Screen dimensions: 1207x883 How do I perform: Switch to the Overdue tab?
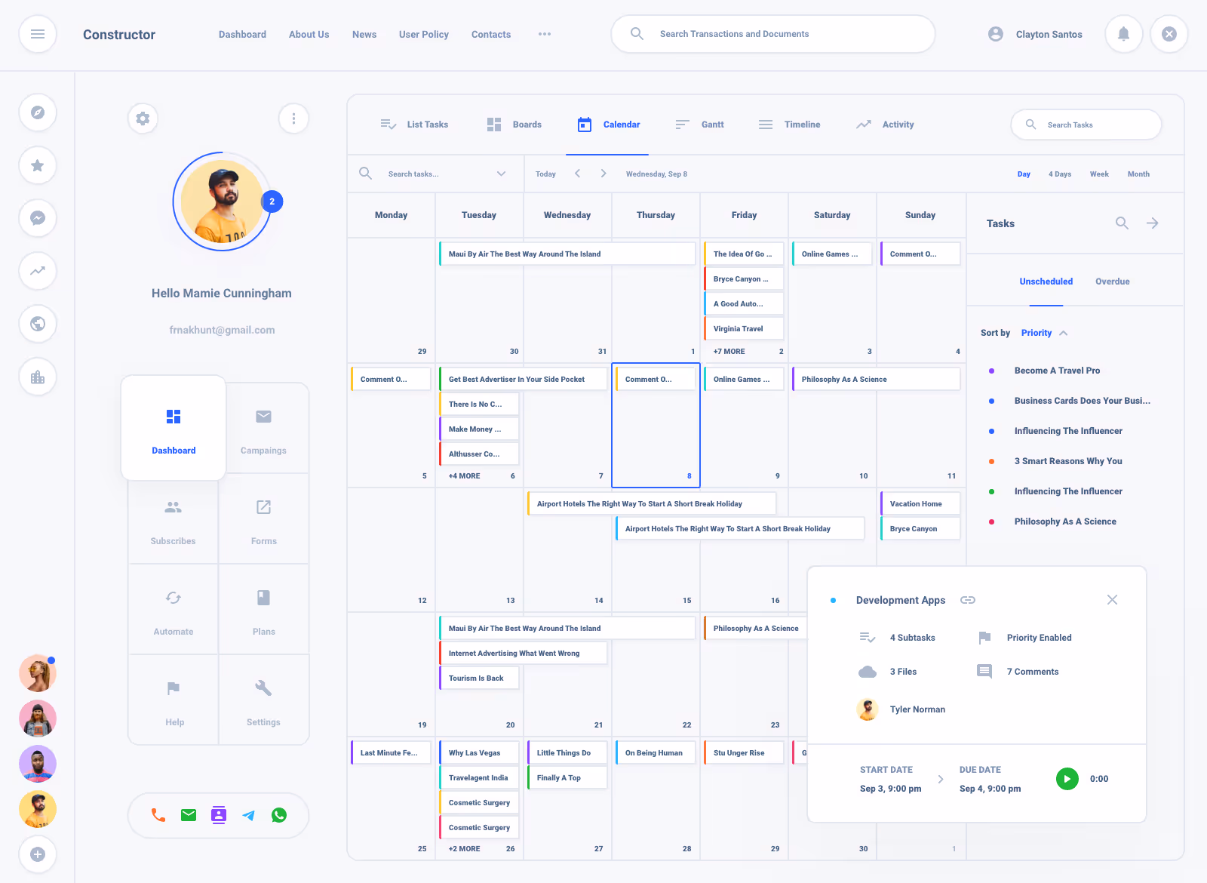[1112, 281]
